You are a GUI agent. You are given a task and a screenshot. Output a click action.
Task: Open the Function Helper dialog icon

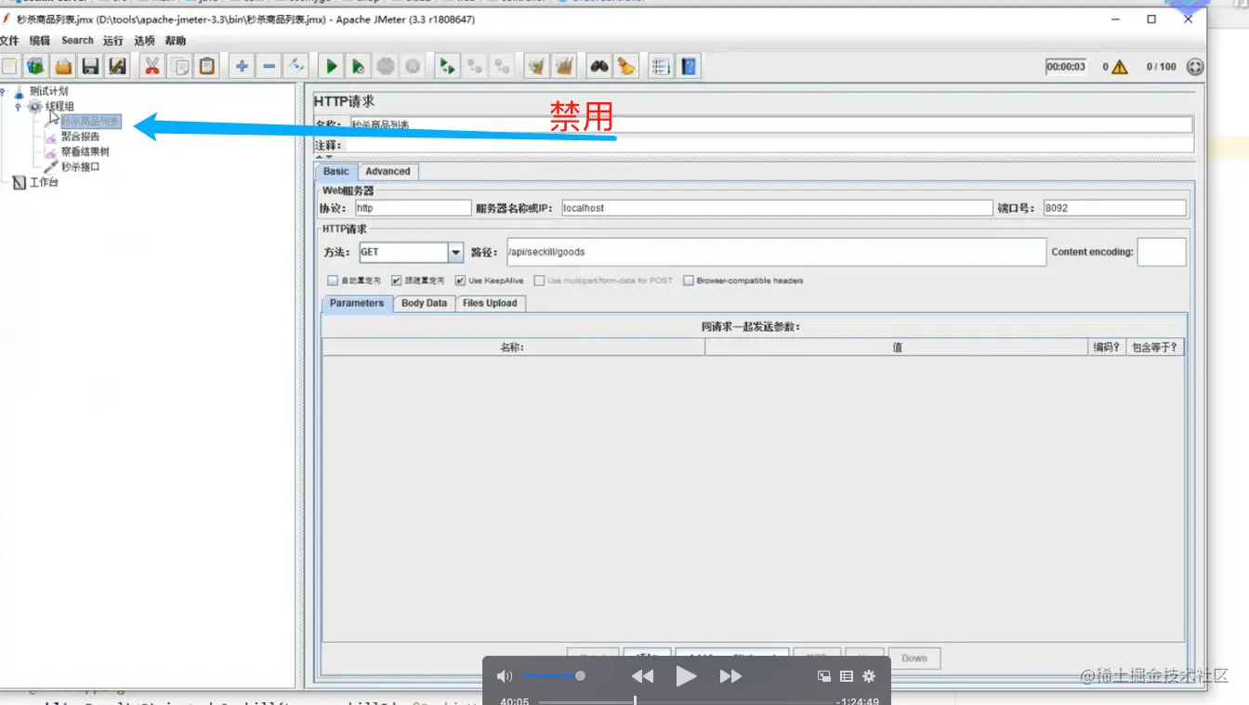(661, 66)
